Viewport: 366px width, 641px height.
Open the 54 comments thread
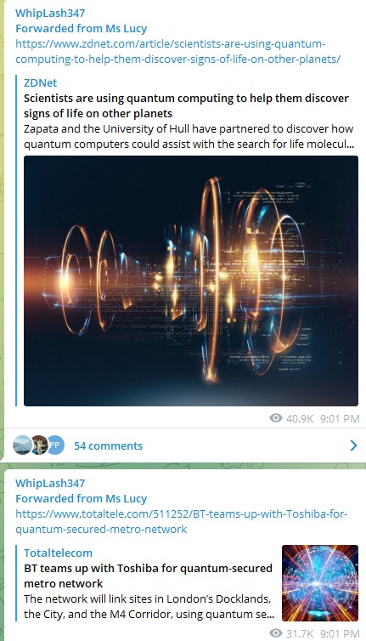(108, 445)
